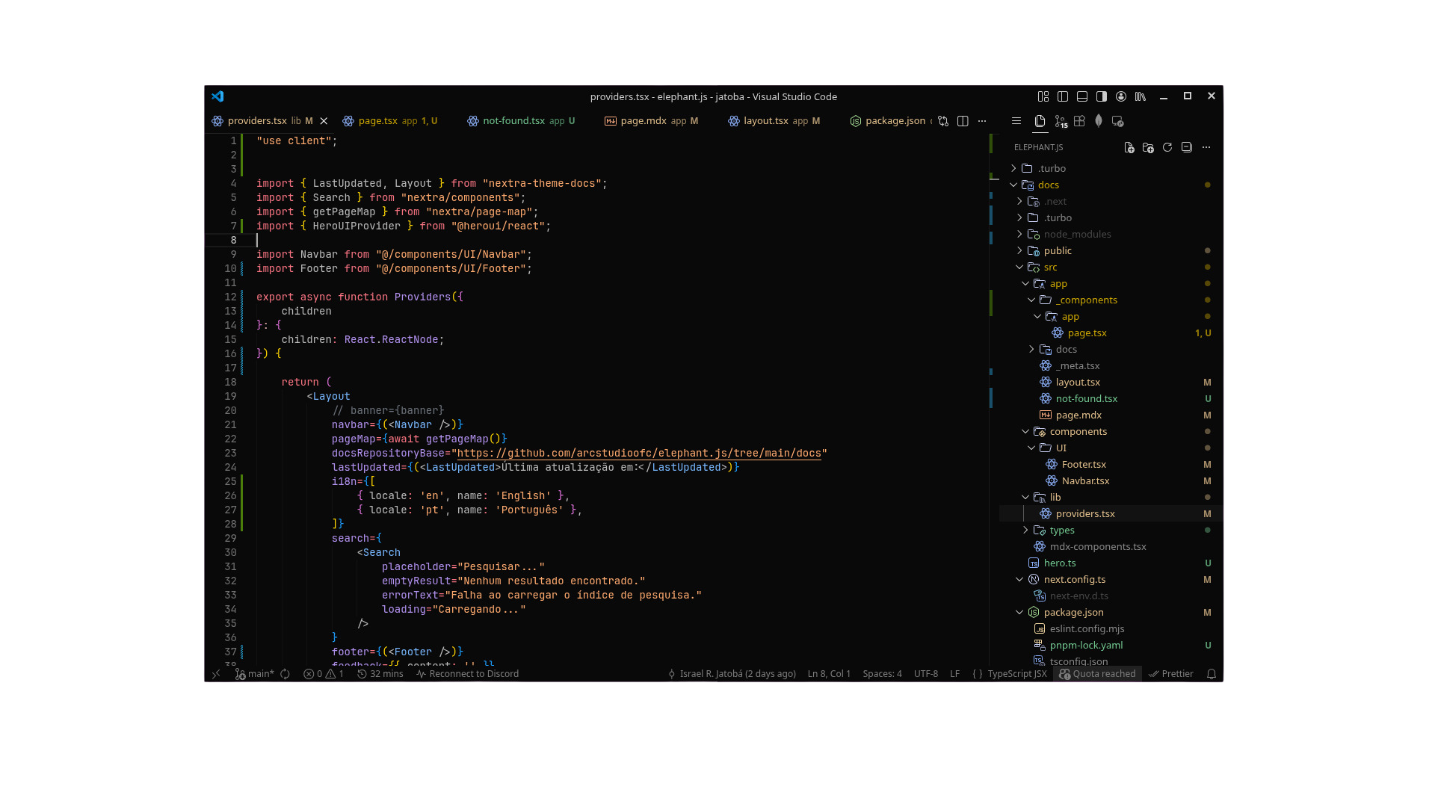Screen dimensions: 1435x807
Task: Open the MongoDB leaf icon
Action: (1099, 121)
